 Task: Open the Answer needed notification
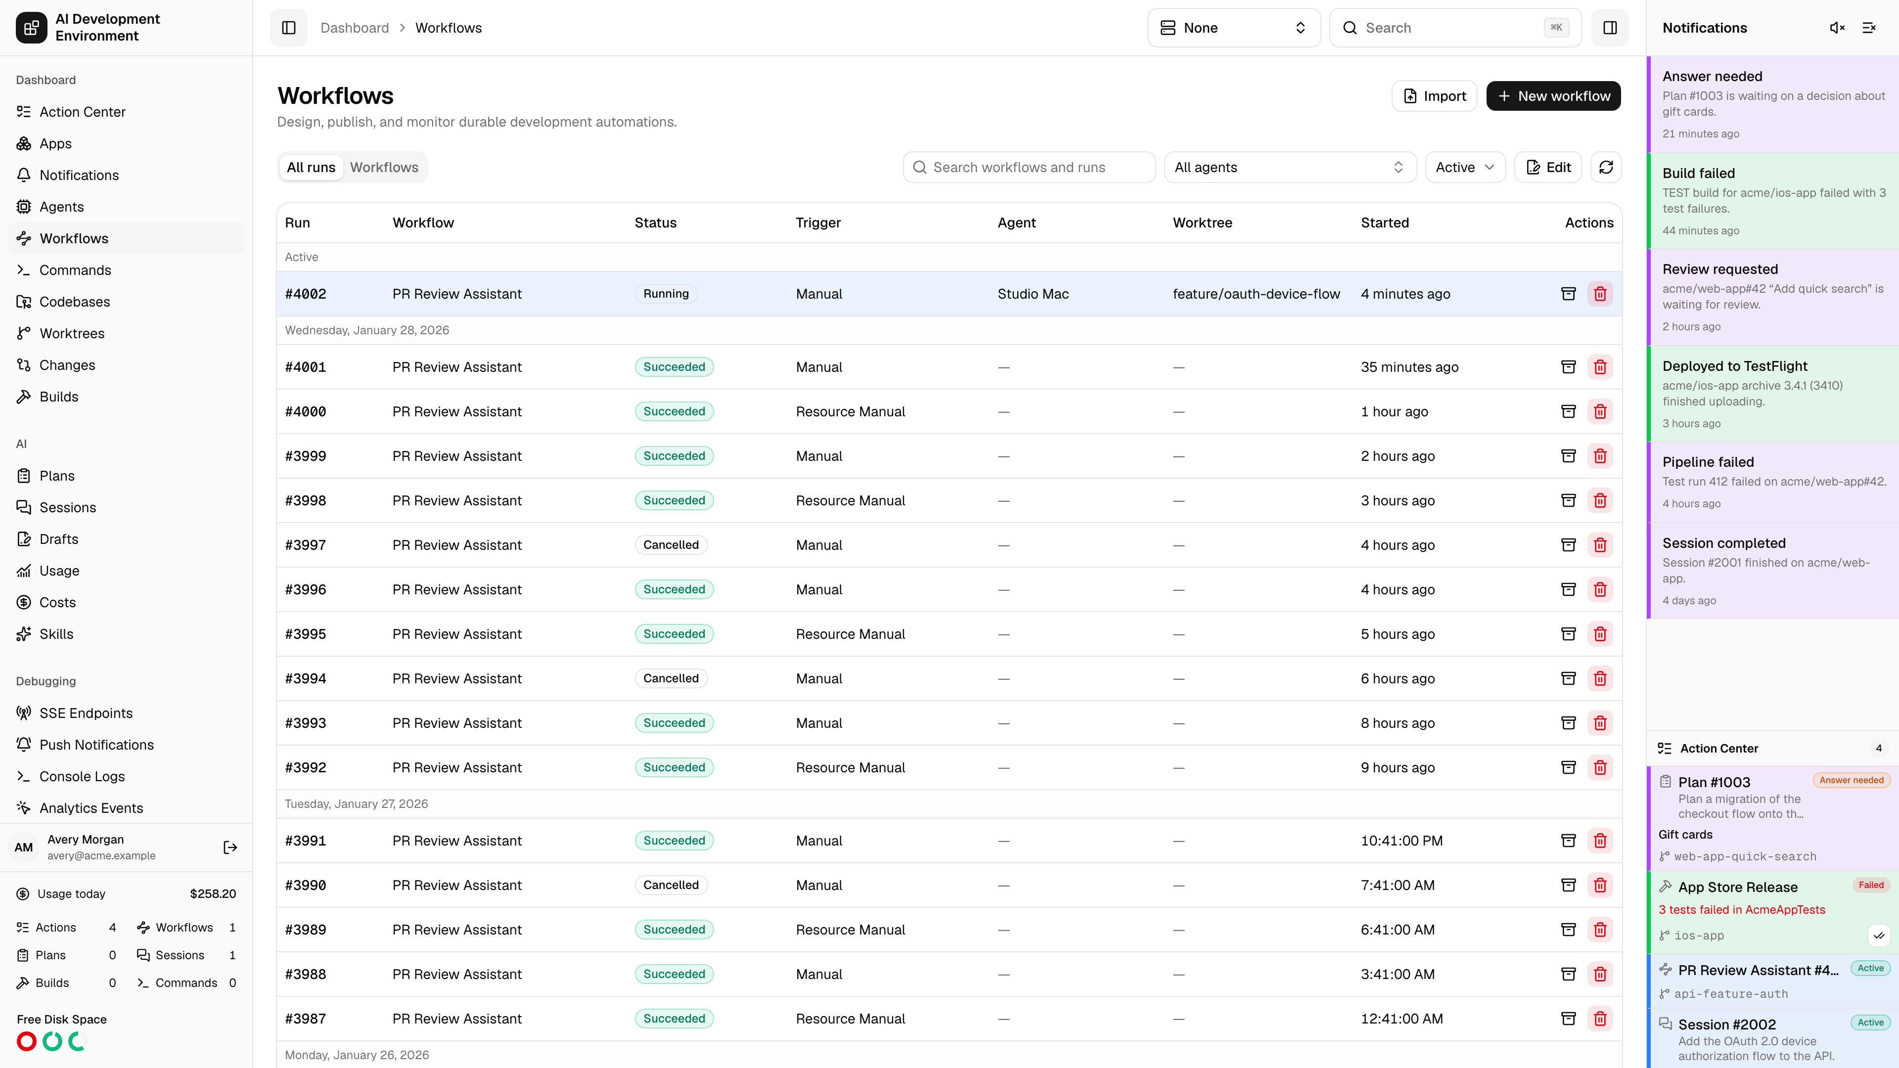pyautogui.click(x=1773, y=105)
